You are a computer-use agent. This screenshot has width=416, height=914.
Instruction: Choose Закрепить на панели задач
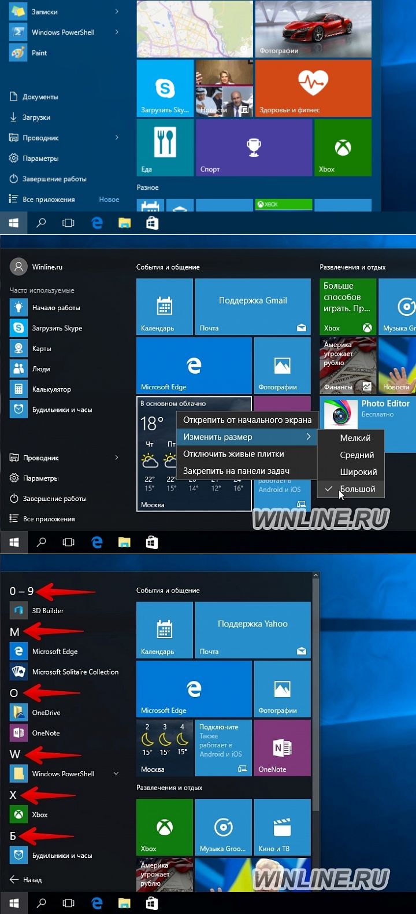pos(236,471)
